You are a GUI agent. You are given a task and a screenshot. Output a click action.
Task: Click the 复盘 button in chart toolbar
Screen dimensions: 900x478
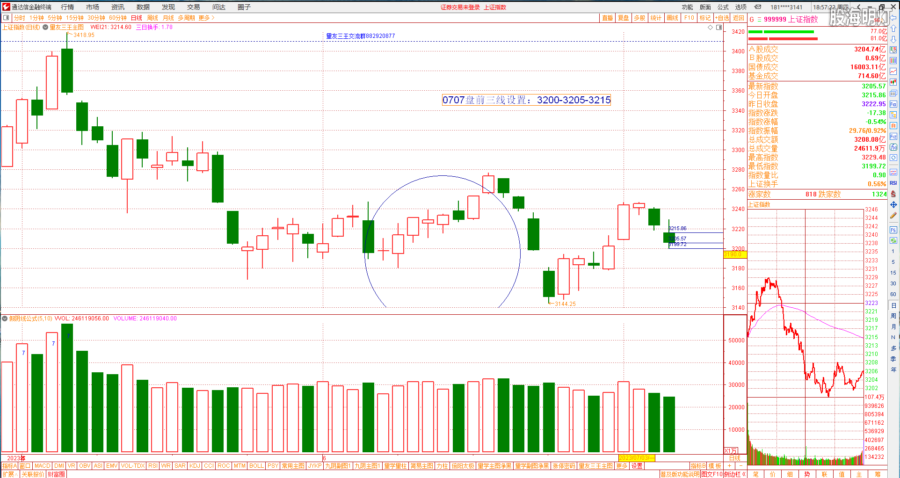click(x=623, y=18)
